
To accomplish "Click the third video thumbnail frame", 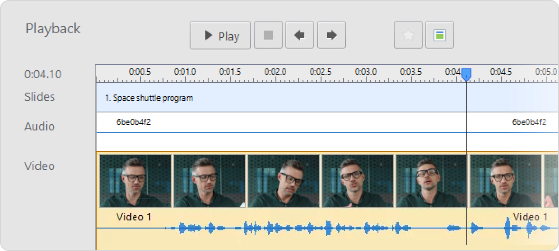I will coord(284,181).
